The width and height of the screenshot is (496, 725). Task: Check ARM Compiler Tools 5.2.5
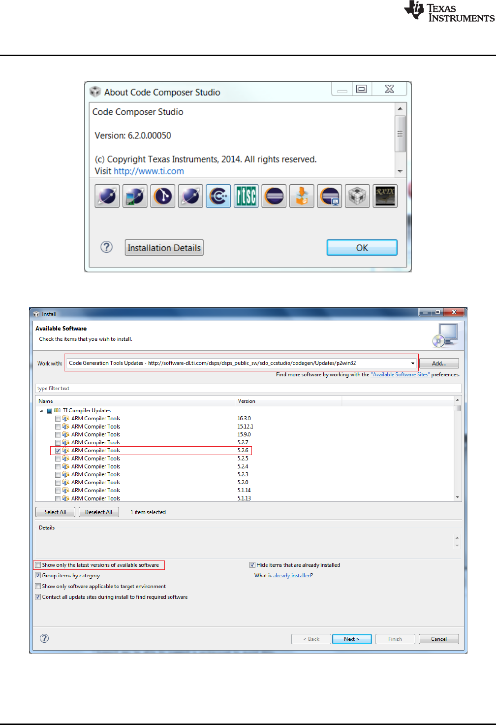click(58, 459)
